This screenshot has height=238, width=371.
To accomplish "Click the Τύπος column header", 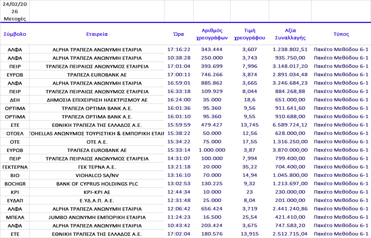I will 341,34.
